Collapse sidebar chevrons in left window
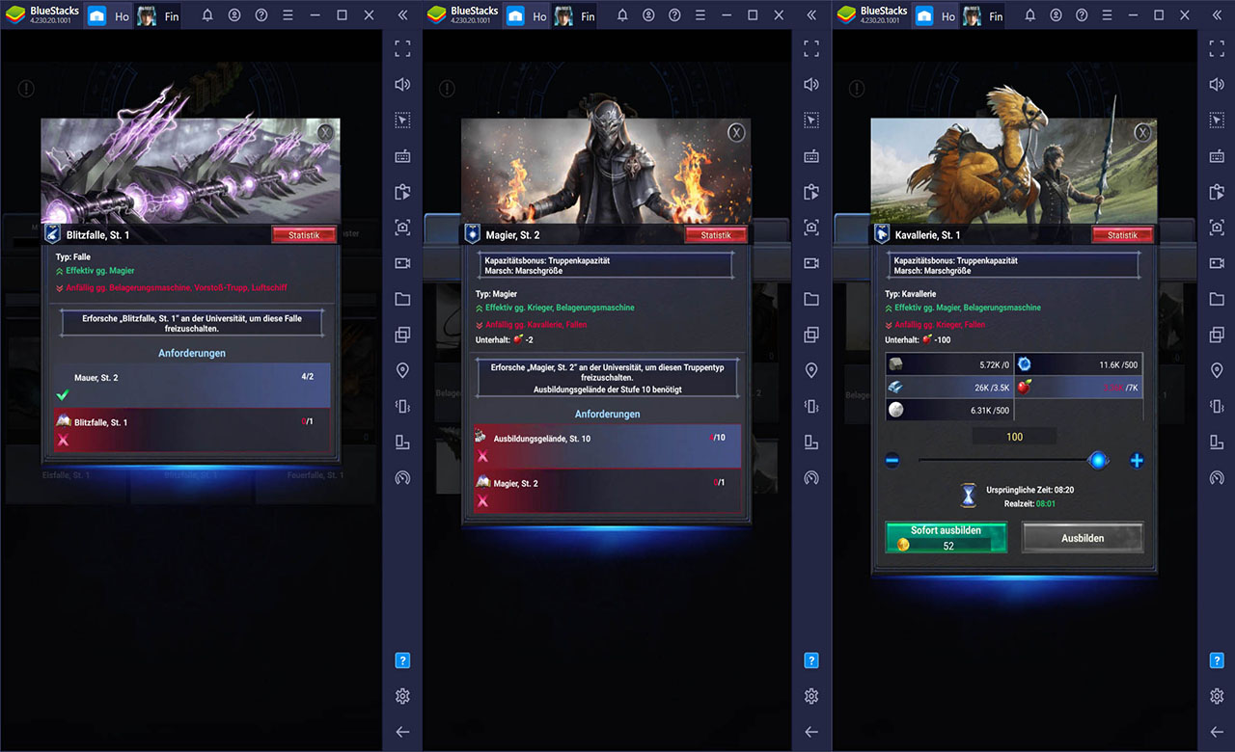This screenshot has width=1235, height=752. tap(402, 15)
